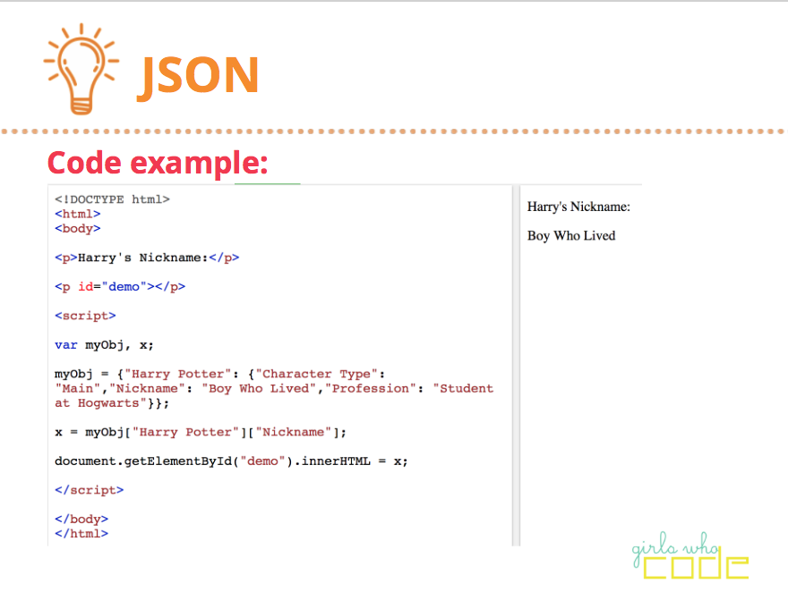Click 'Harry's Nickname:' in the output pane
Viewport: 788px width, 592px height.
(578, 207)
